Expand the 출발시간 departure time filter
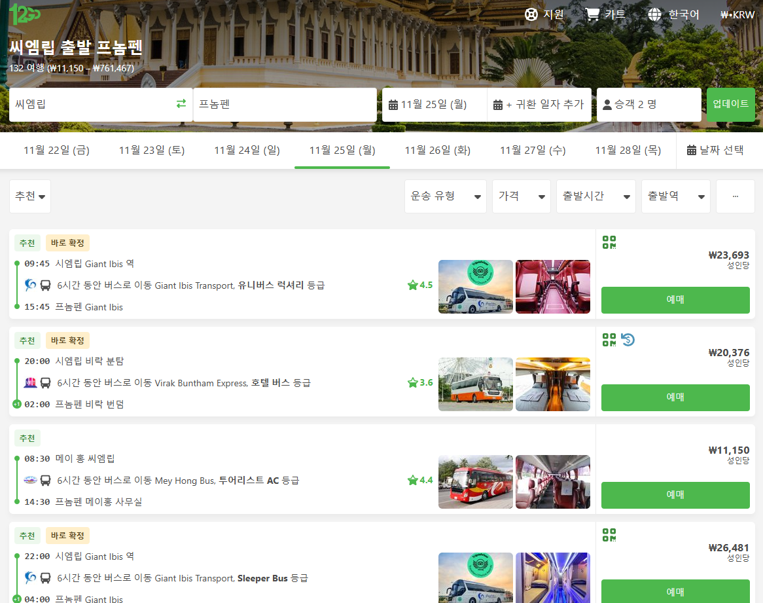The image size is (763, 603). click(x=595, y=196)
